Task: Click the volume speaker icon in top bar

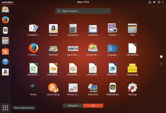Action: [154, 2]
